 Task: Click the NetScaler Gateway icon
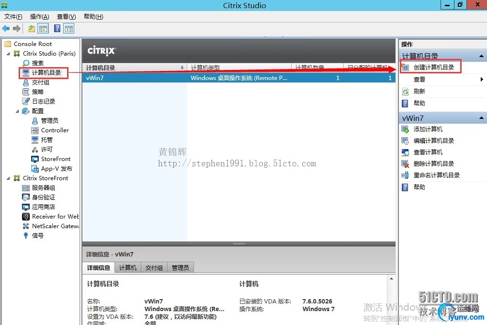[26, 226]
